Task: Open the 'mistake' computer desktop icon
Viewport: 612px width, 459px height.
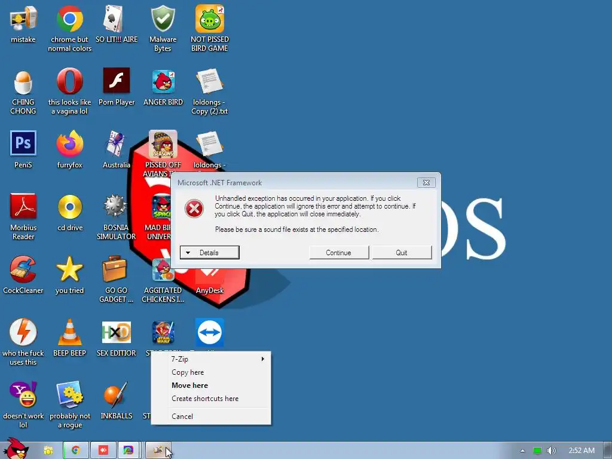Action: point(23,19)
